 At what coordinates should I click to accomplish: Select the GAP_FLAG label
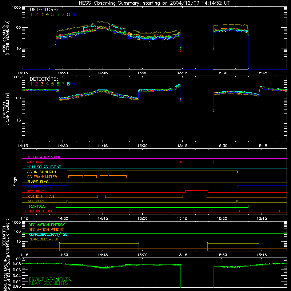pos(36,162)
